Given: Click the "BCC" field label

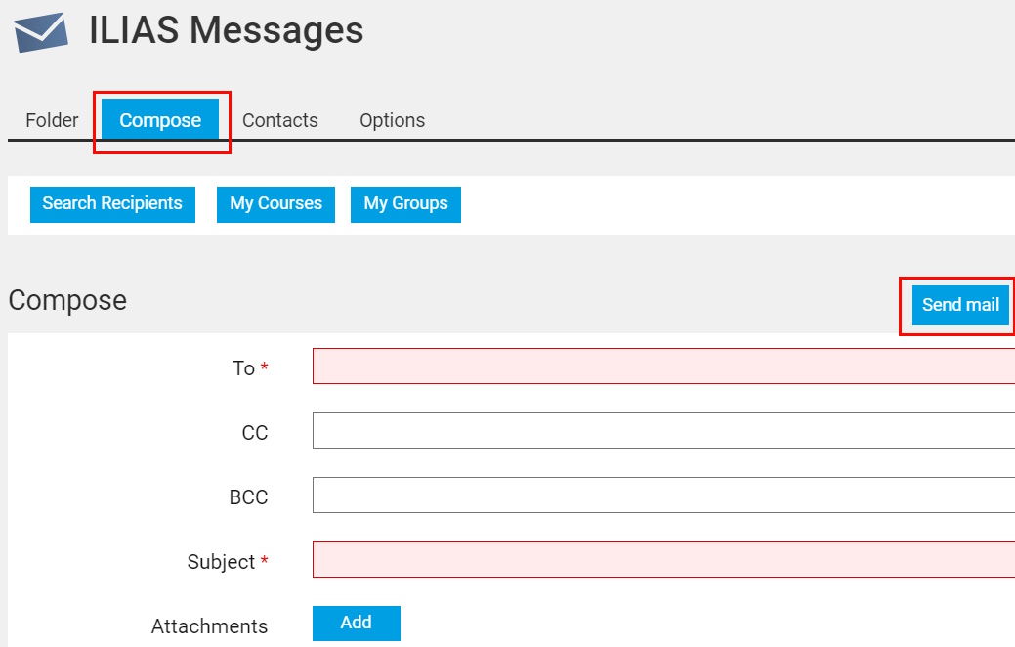Looking at the screenshot, I should [248, 497].
